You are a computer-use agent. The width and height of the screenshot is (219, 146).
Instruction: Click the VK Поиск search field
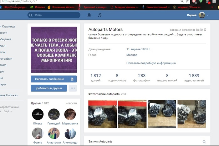pos(54,15)
